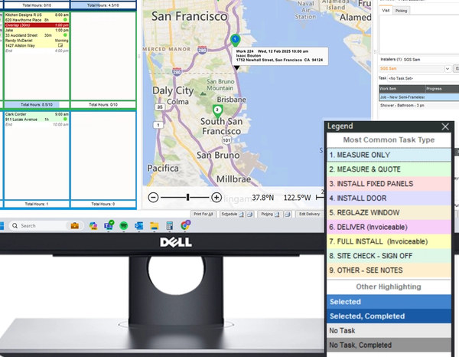This screenshot has height=357, width=459.
Task: Click the 6. DELIVER (Invoiceable) legend color
Action: (389, 227)
